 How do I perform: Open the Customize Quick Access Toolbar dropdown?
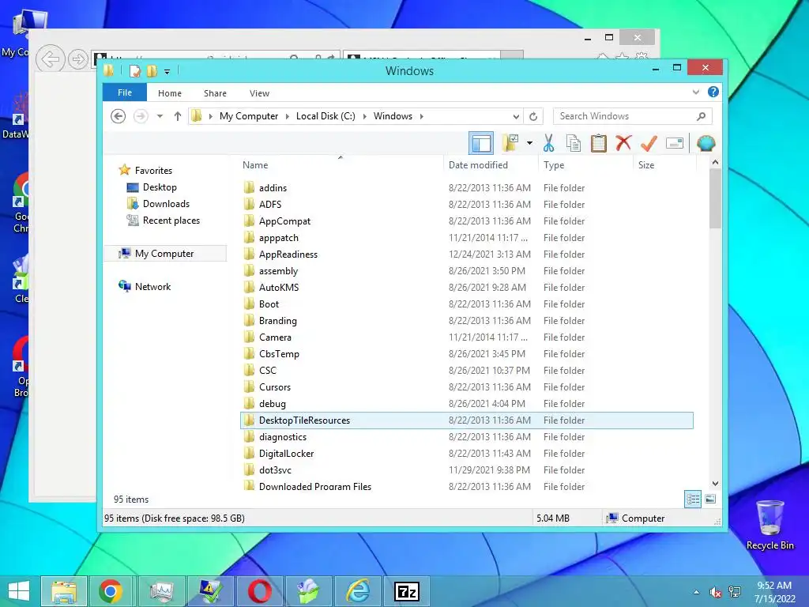tap(167, 72)
